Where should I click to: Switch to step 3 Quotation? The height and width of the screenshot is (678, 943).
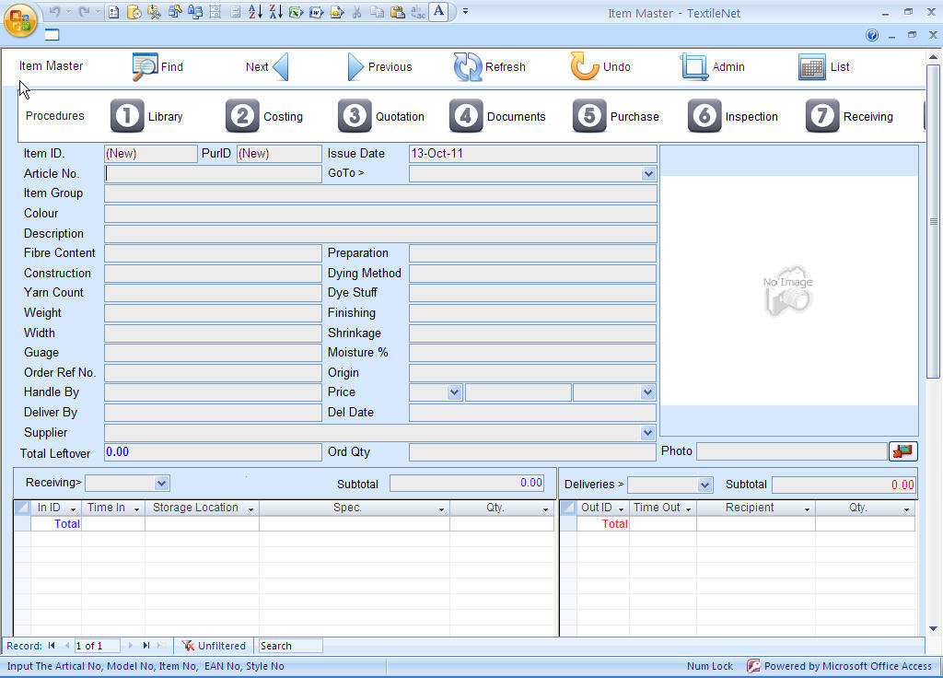pyautogui.click(x=382, y=116)
